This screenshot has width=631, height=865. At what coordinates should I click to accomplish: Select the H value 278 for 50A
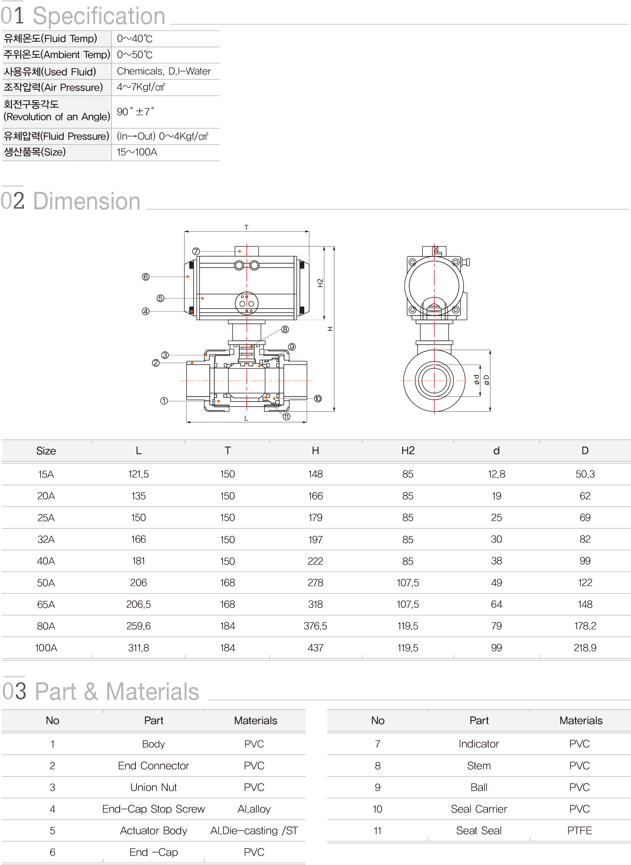[315, 583]
